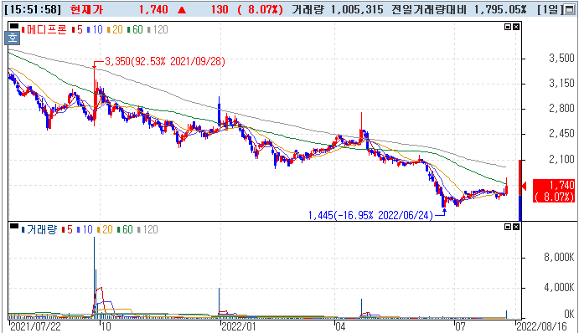Image resolution: width=579 pixels, height=333 pixels.
Task: Click the red-blue price range bar
Action: [x=520, y=190]
